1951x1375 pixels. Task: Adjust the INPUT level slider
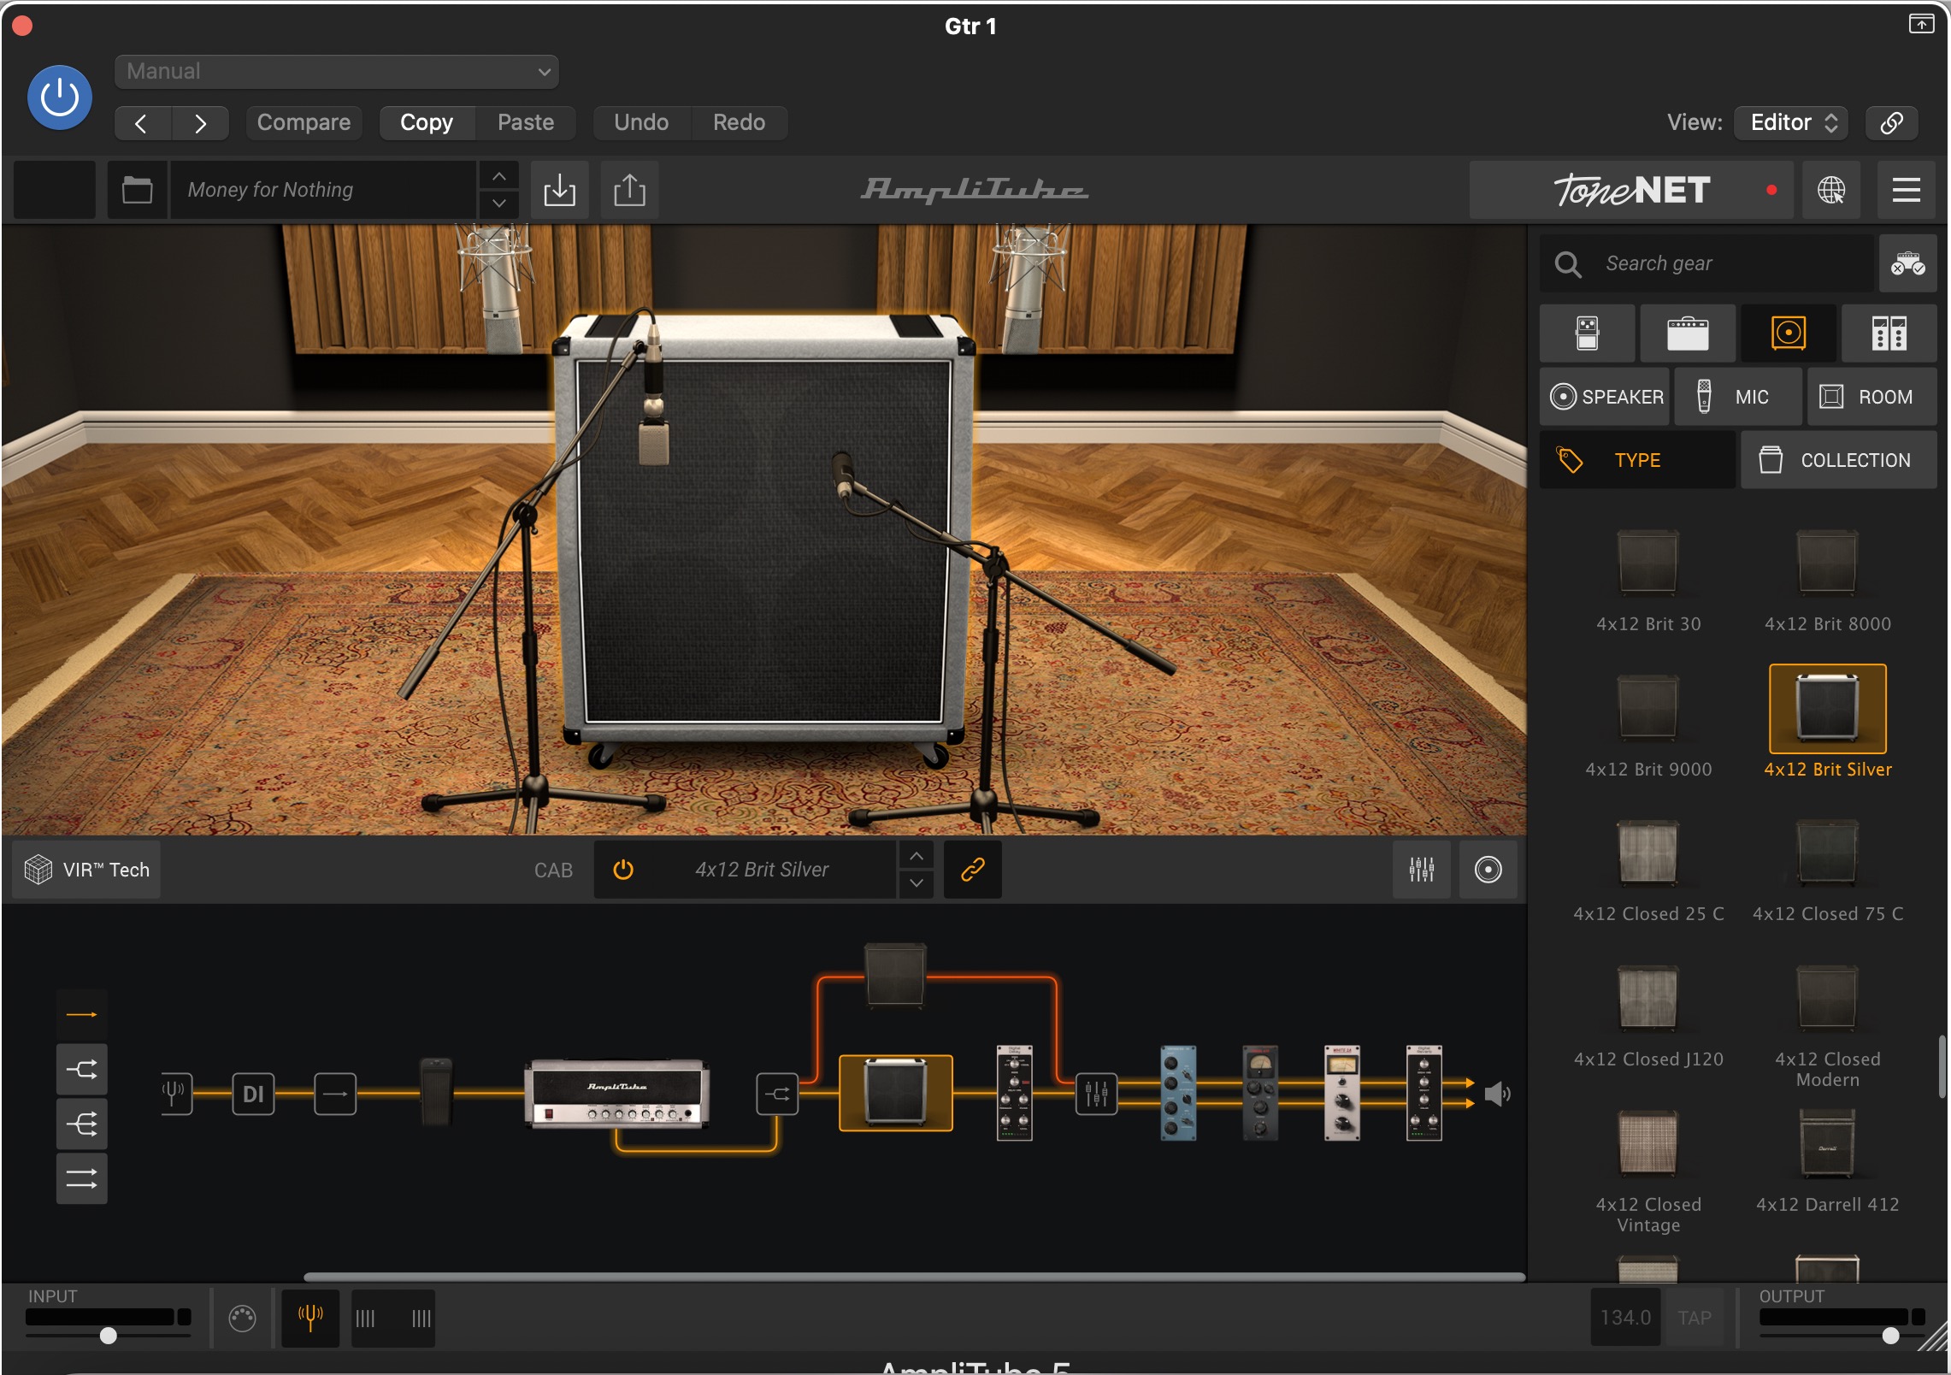(108, 1335)
